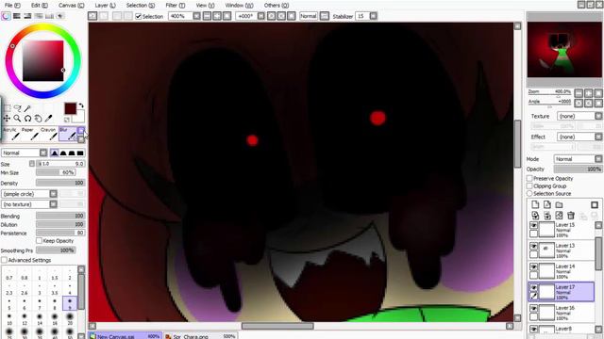Enable the Preserve Opacity option
Image resolution: width=604 pixels, height=339 pixels.
coord(529,178)
